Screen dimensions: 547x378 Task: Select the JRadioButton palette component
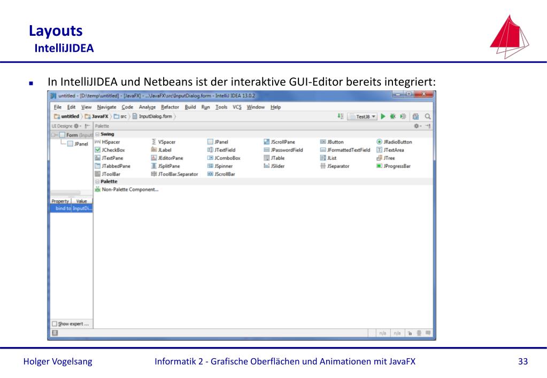pyautogui.click(x=394, y=142)
